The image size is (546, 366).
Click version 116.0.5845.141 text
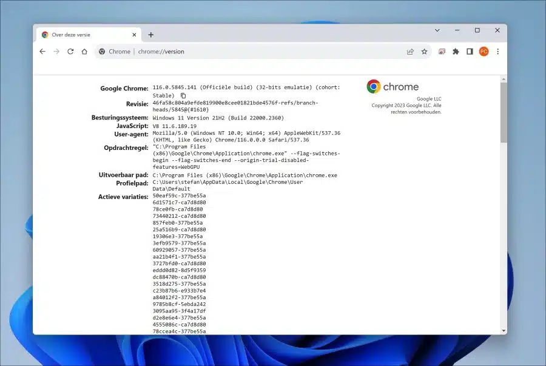(x=175, y=87)
